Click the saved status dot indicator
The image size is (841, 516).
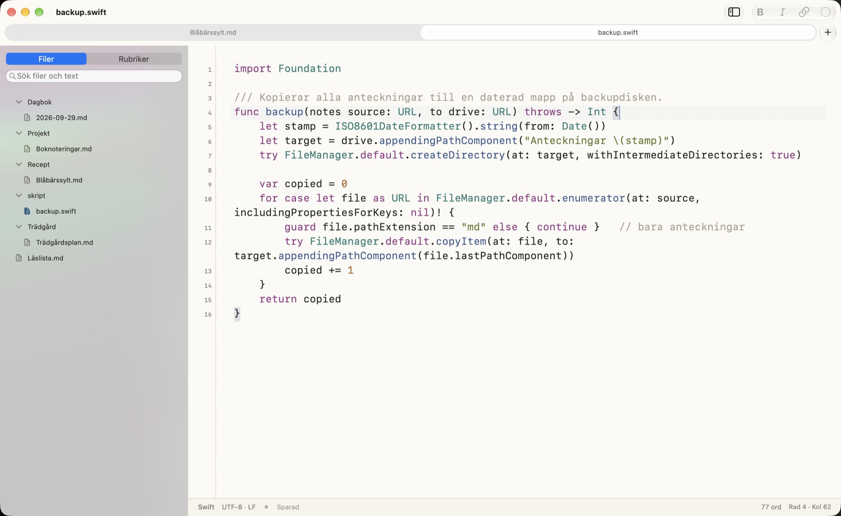[266, 507]
